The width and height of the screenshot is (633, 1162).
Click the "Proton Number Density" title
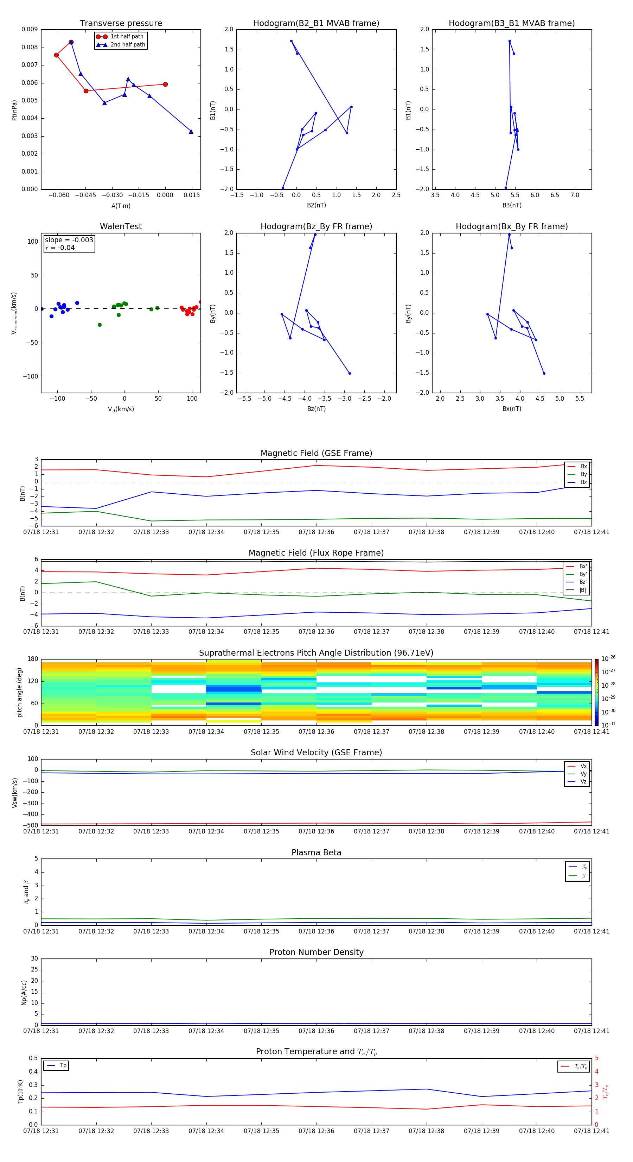click(316, 952)
